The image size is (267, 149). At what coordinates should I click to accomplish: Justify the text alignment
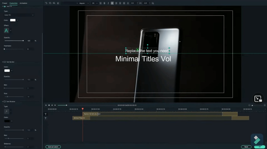(x=124, y=3)
